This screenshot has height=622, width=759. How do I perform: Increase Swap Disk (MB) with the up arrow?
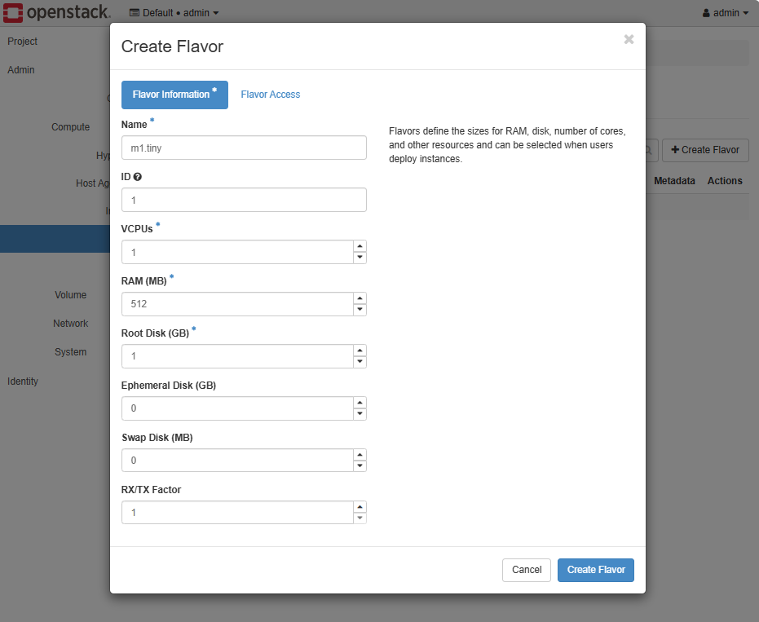tap(360, 455)
